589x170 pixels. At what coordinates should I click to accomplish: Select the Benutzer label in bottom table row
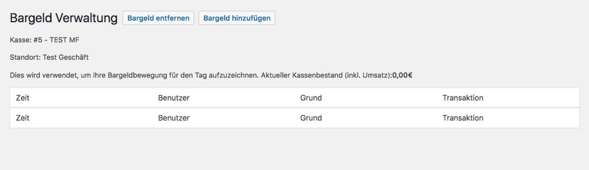(174, 118)
